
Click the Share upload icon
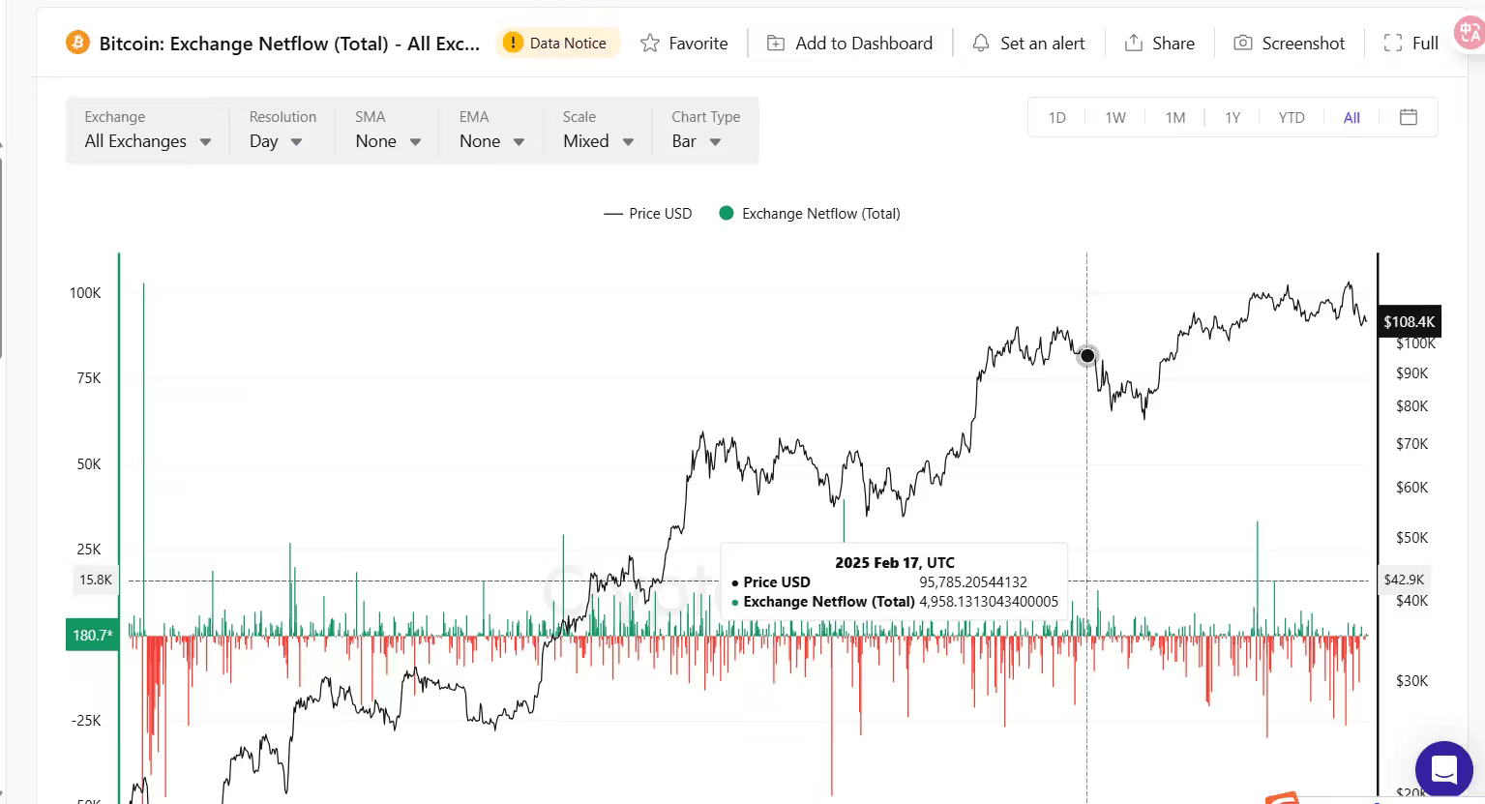click(x=1133, y=44)
